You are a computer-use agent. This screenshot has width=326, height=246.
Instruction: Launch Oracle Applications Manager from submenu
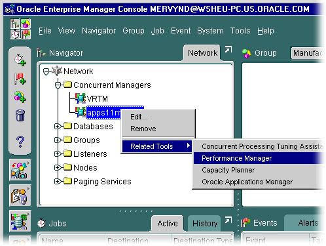coord(259,182)
